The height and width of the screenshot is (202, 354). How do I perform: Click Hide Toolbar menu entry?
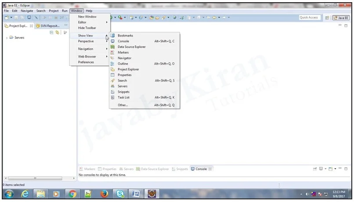[90, 28]
